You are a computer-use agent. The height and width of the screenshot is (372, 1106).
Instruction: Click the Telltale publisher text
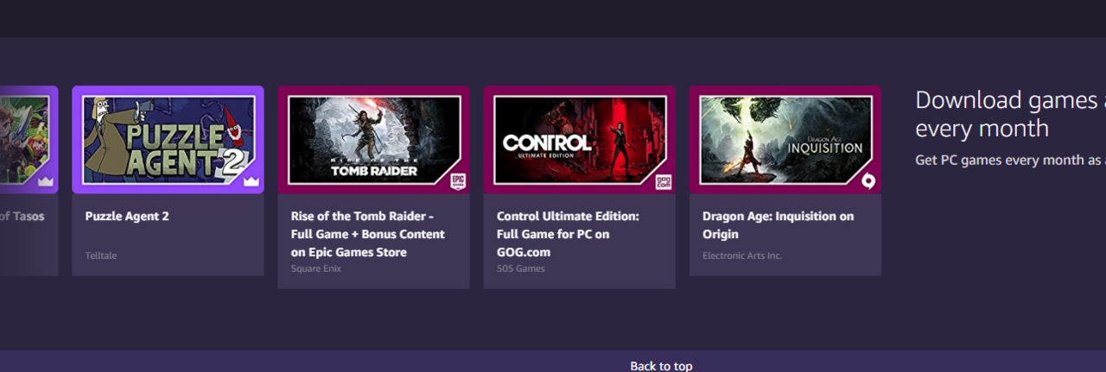[101, 255]
